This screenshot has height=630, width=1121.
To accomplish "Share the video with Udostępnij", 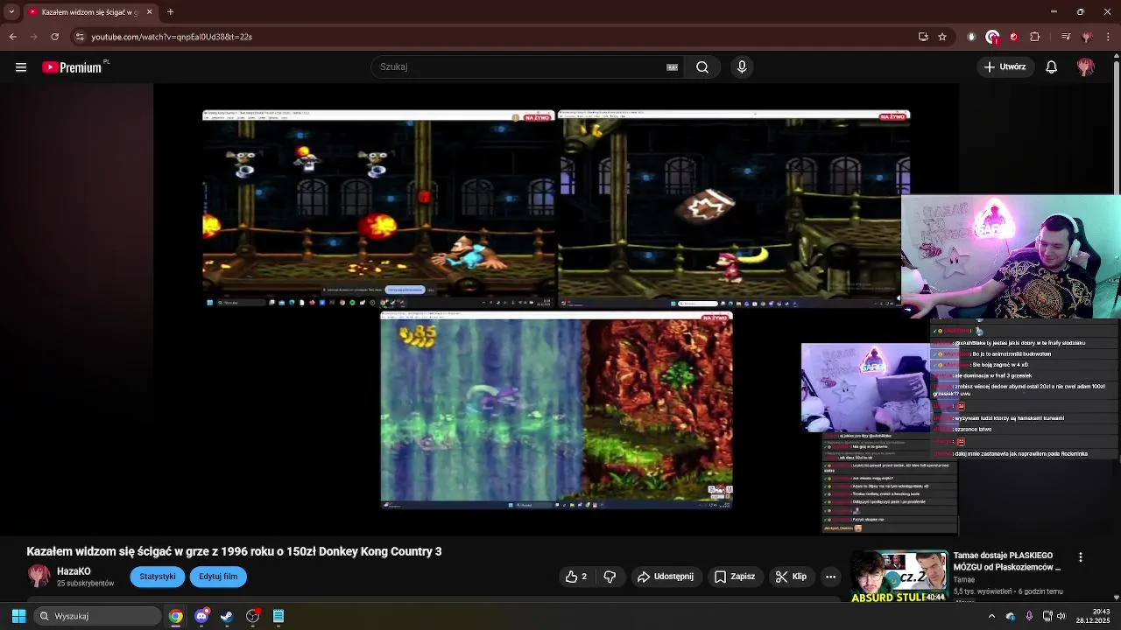I will pyautogui.click(x=666, y=577).
